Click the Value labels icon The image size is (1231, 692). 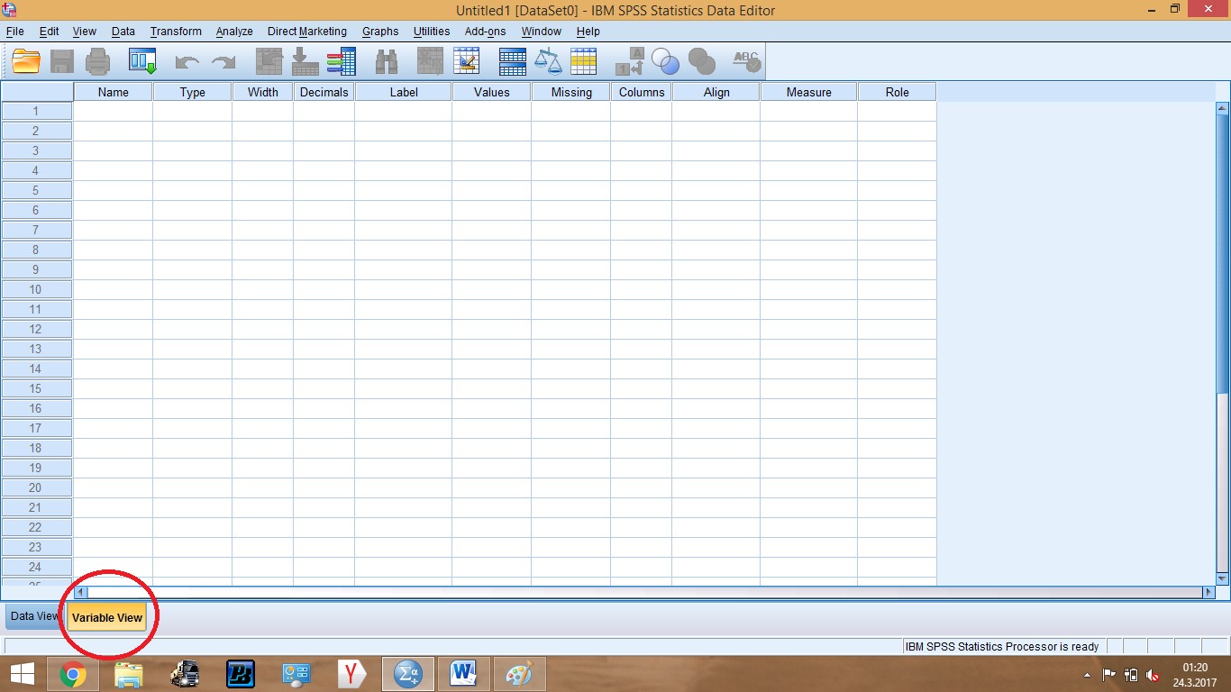[x=629, y=61]
